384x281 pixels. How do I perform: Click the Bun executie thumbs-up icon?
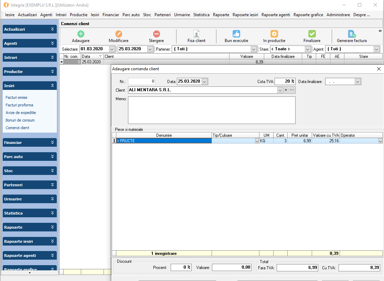point(236,34)
